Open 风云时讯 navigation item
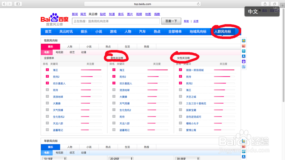 [x=66, y=32]
